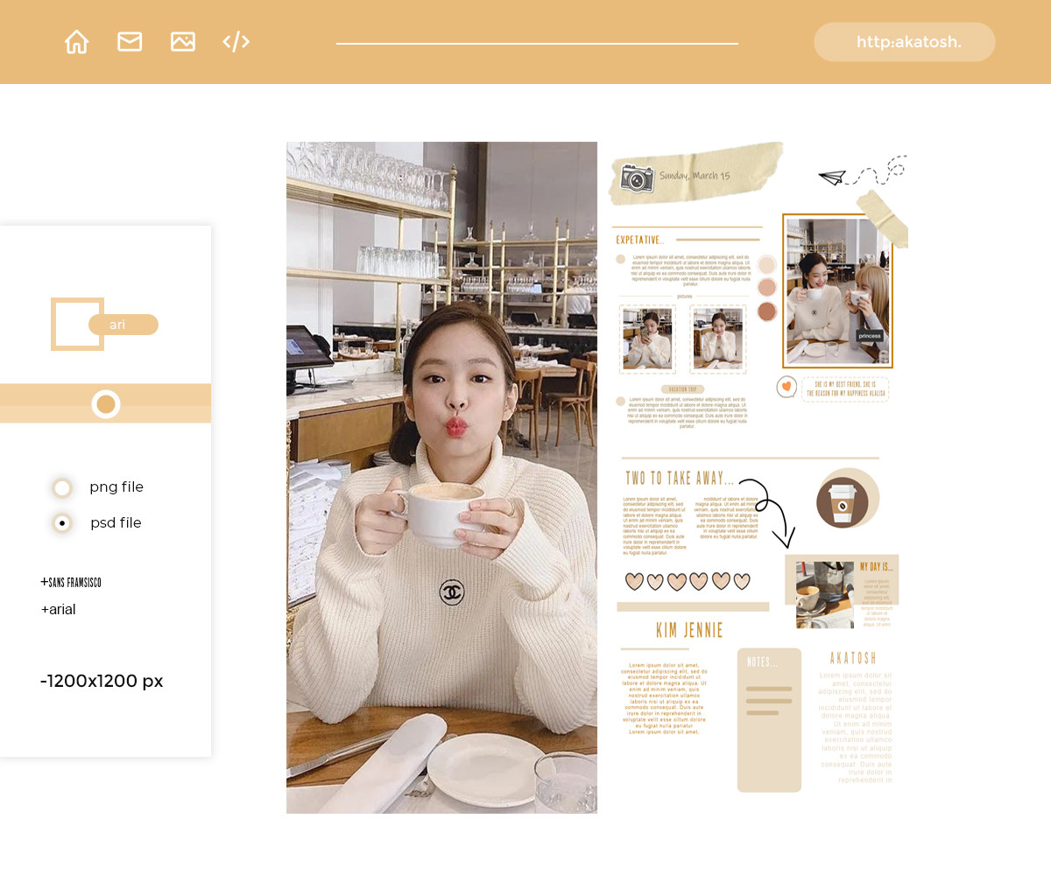The height and width of the screenshot is (875, 1051).
Task: Click the camera icon beside the date
Action: point(637,178)
